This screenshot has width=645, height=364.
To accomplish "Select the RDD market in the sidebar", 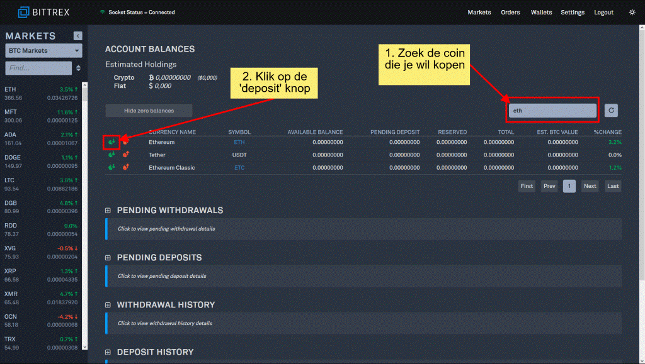I will click(41, 230).
